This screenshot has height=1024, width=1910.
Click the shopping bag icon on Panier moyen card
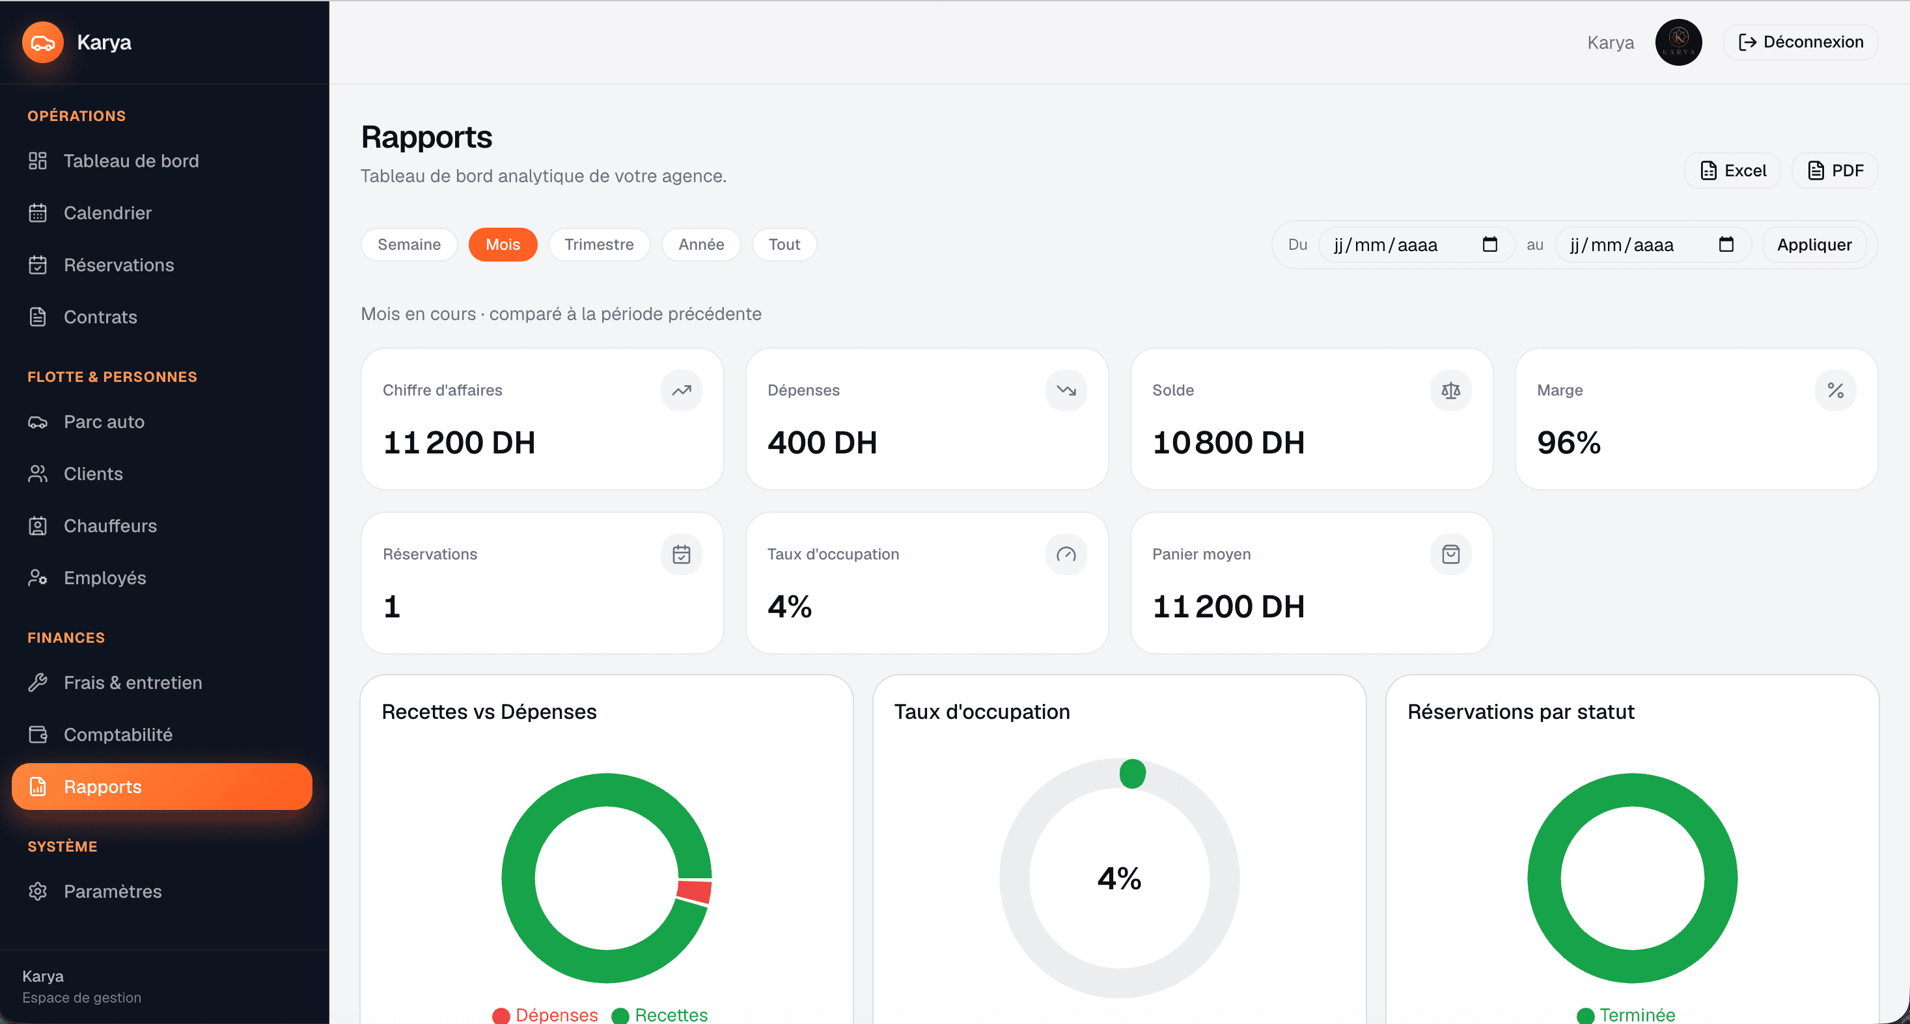[1451, 554]
